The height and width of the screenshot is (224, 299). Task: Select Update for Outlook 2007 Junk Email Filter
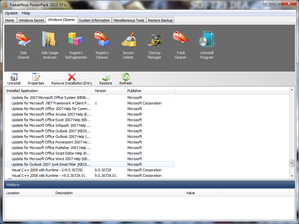[x=89, y=164]
